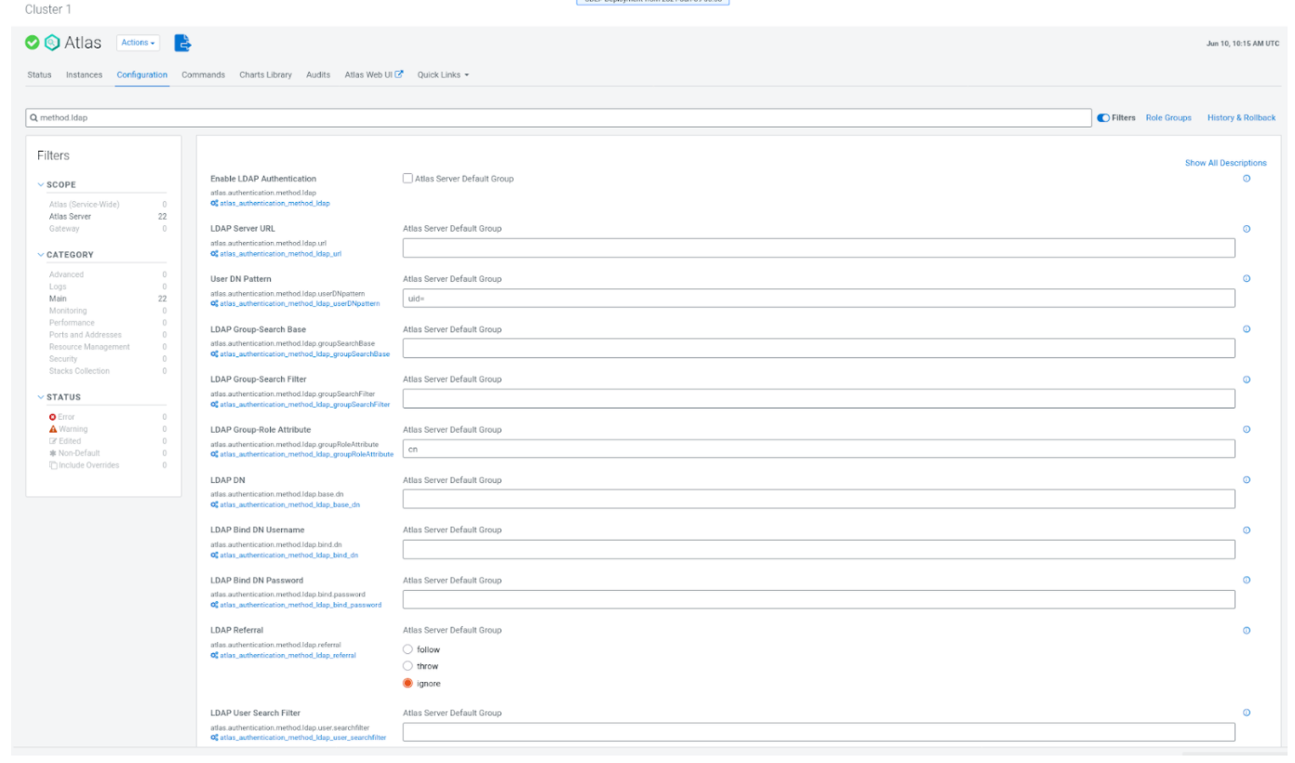The width and height of the screenshot is (1295, 763).
Task: Click the help icon for LDAP Server URL
Action: click(1247, 229)
